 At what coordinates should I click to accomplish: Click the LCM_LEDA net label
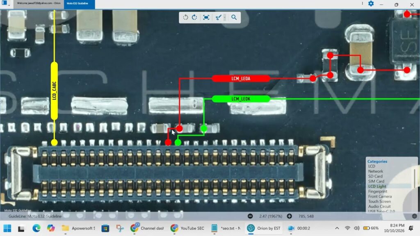point(241,78)
